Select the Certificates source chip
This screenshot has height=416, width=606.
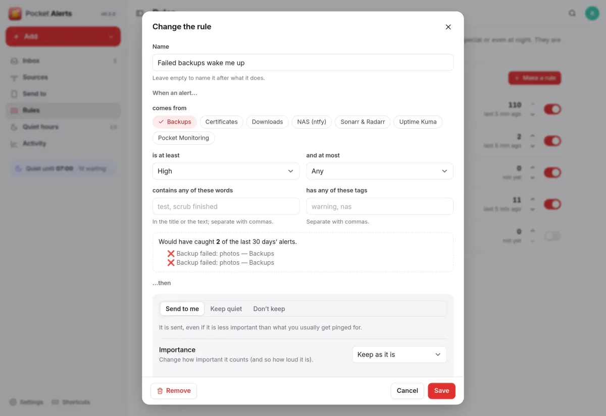(221, 122)
